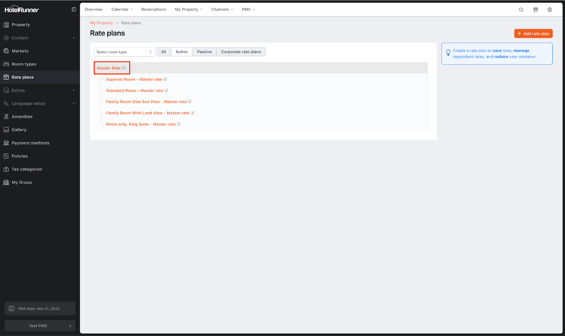Open the Select room type dropdown

124,52
